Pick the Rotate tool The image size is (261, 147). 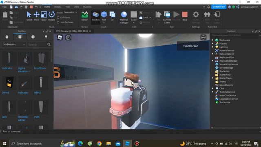click(x=51, y=16)
